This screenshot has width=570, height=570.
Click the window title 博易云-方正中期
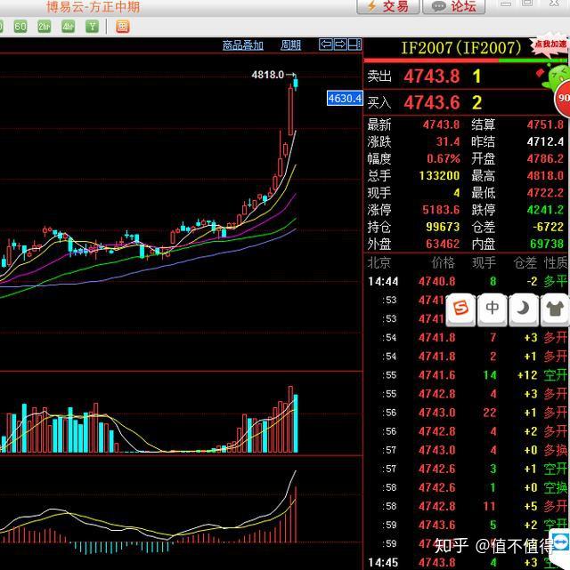point(94,6)
